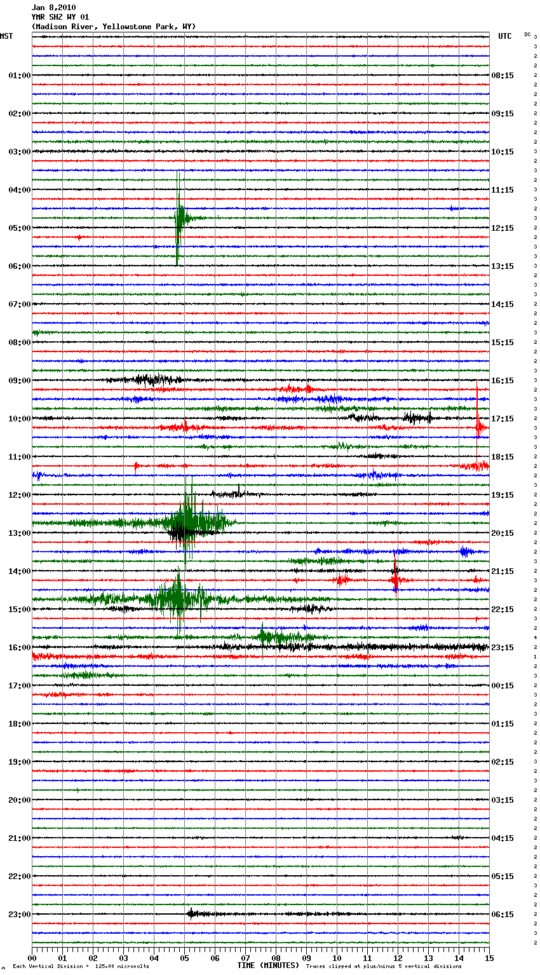Click the 03:15 UTC row label

tap(503, 800)
